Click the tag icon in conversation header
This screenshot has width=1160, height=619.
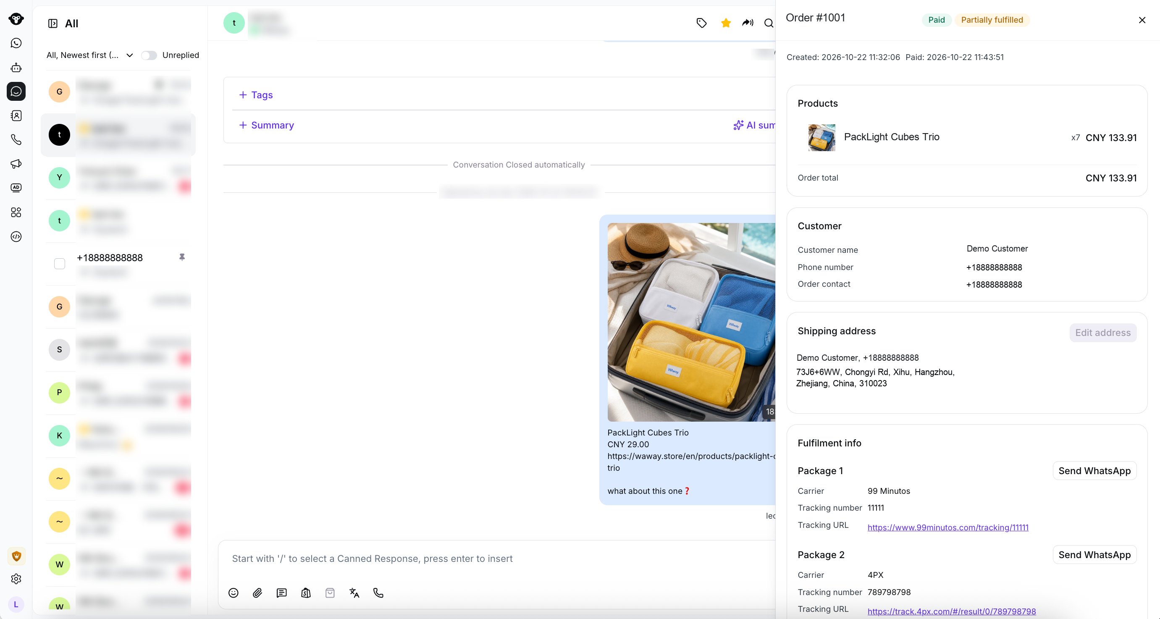point(701,23)
